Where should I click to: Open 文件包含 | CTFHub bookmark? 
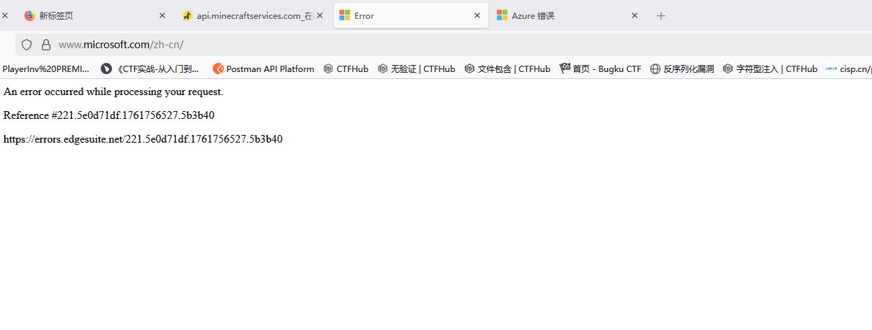point(507,69)
